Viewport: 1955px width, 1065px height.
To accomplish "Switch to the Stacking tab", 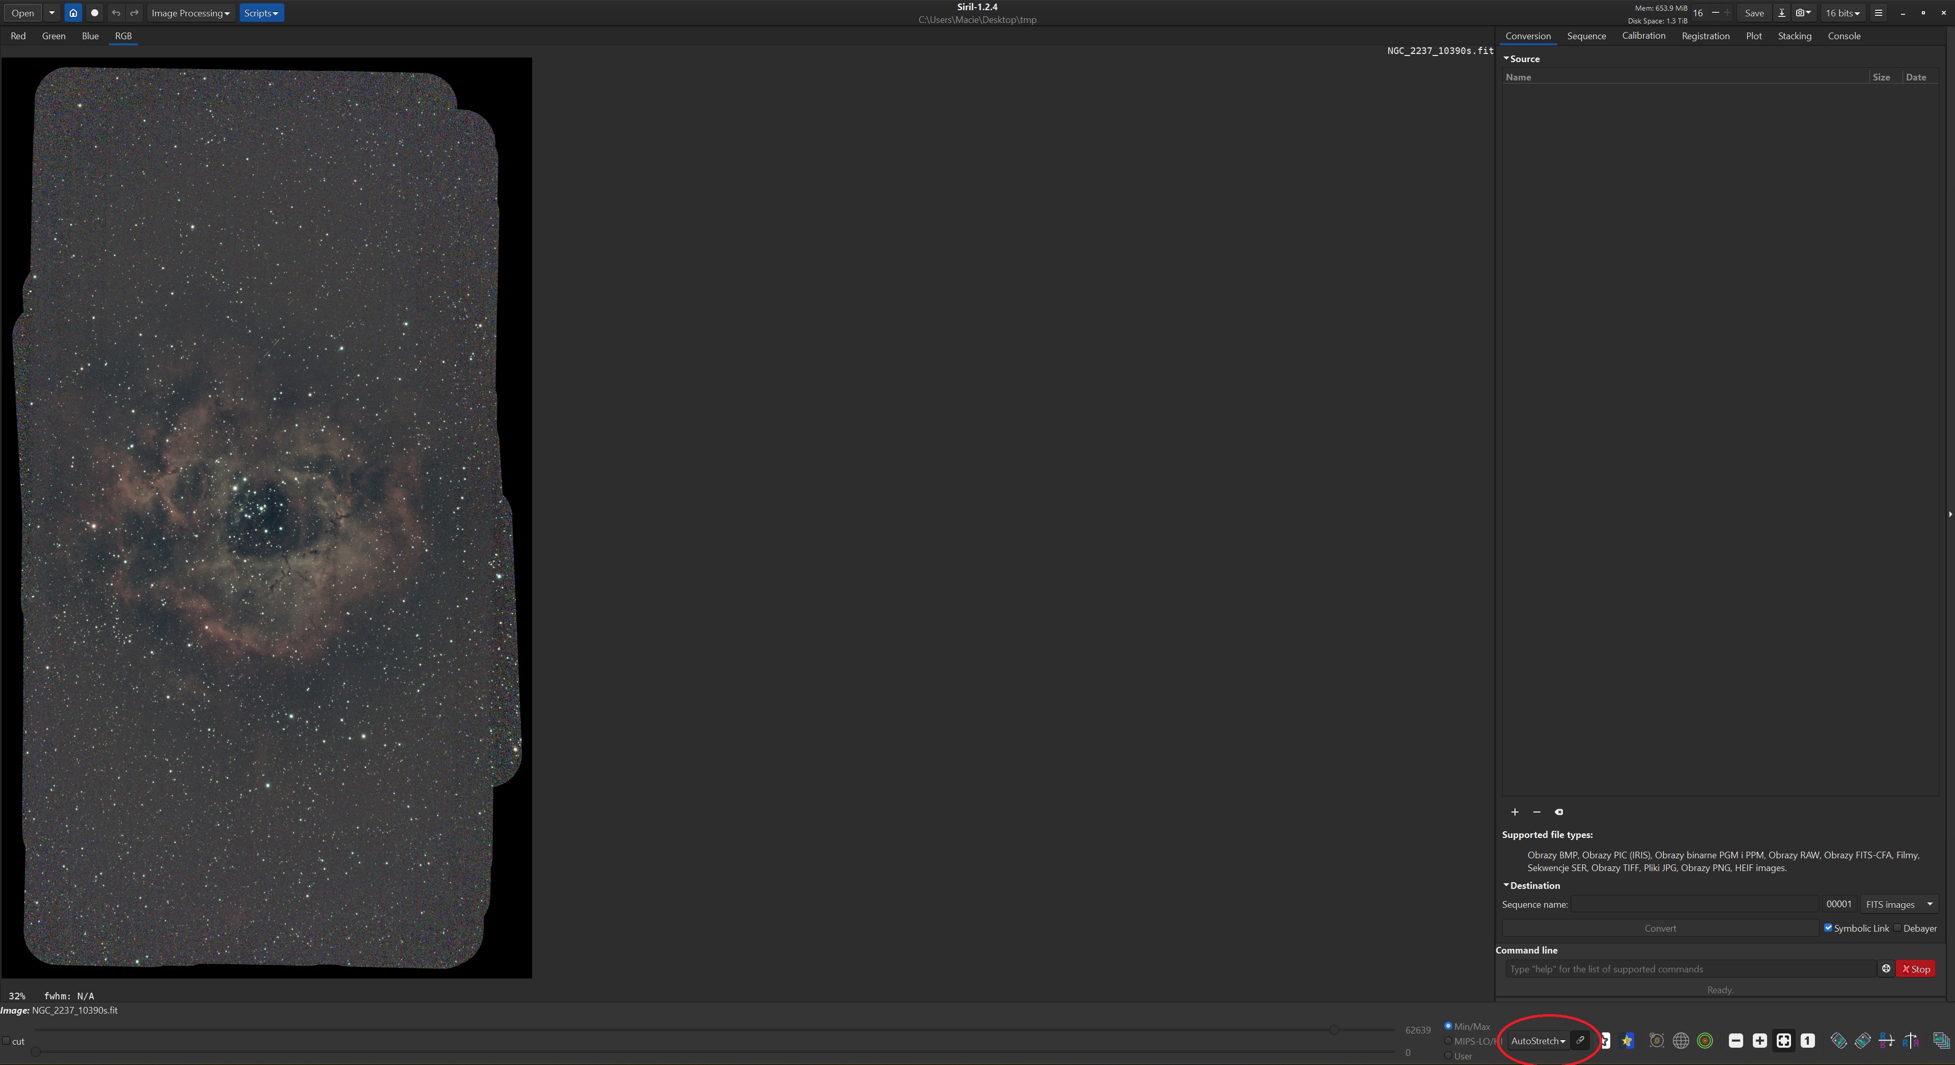I will [1794, 36].
